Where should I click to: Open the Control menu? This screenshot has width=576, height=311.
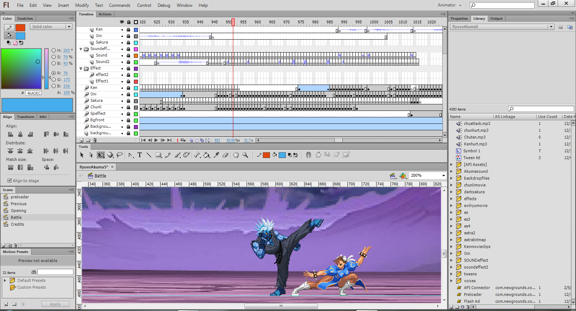pos(144,5)
